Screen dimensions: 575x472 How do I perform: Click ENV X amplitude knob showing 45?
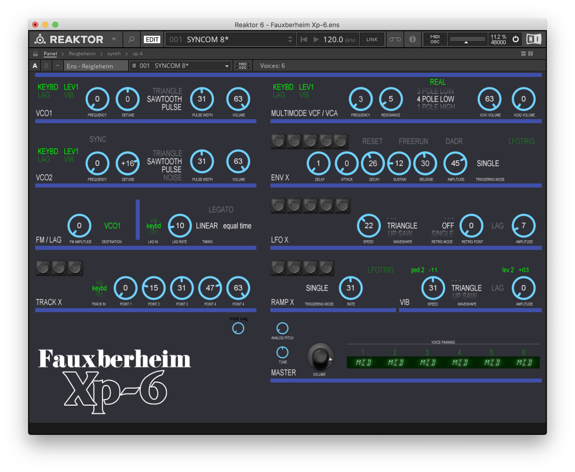(x=455, y=163)
